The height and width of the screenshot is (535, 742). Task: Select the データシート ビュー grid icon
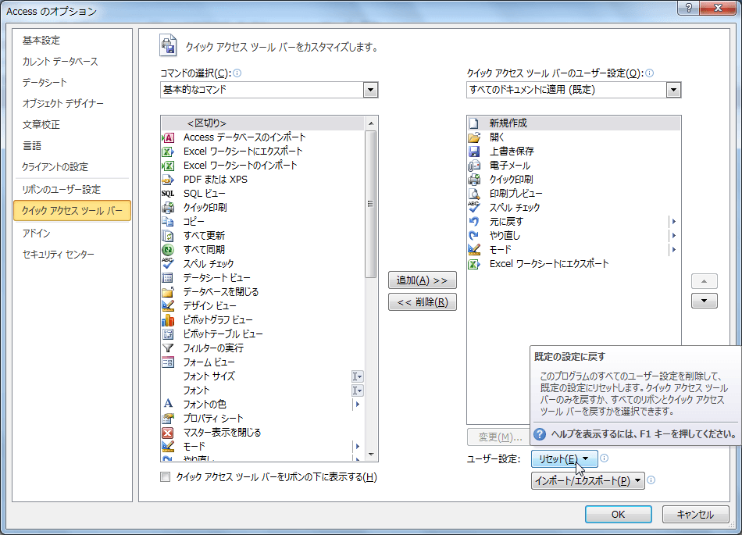point(168,278)
